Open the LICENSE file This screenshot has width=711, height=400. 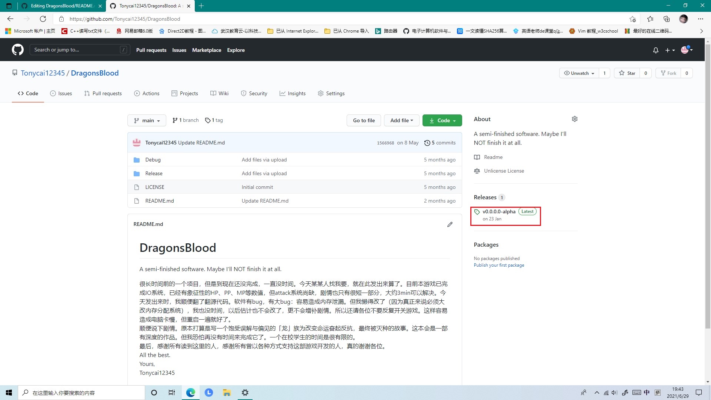155,187
